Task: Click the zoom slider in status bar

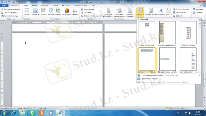Action: pyautogui.click(x=193, y=108)
